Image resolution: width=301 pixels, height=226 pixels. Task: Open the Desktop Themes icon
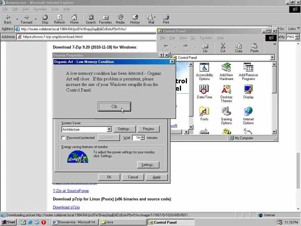tap(226, 94)
